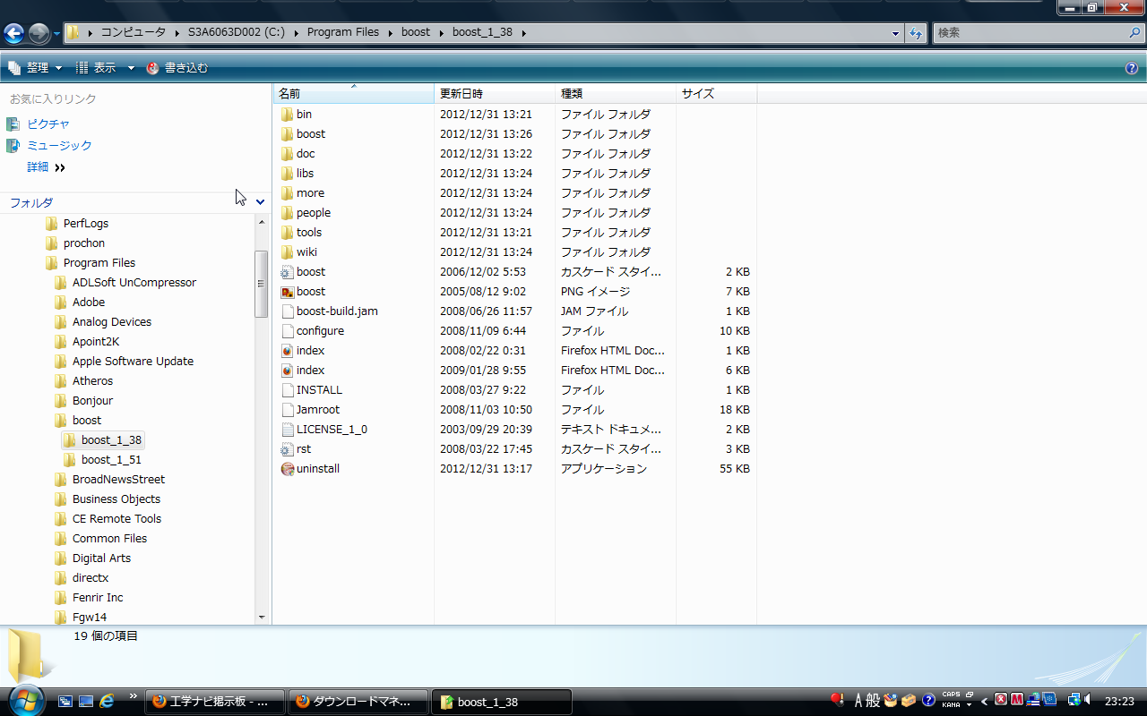
Task: Launch Internet Explorer from quick launch
Action: tap(107, 701)
